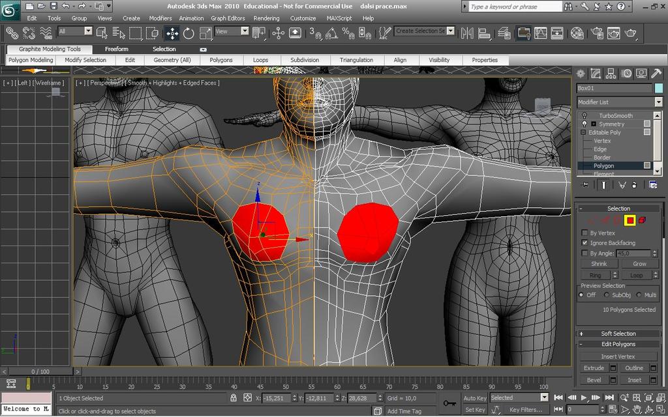Toggle Angle Snap icon
This screenshot has height=417, width=668.
click(332, 33)
